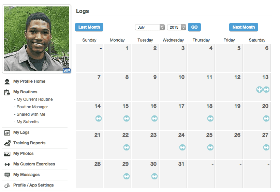Open the month dropdown showing July
The width and height of the screenshot is (280, 192).
(150, 27)
